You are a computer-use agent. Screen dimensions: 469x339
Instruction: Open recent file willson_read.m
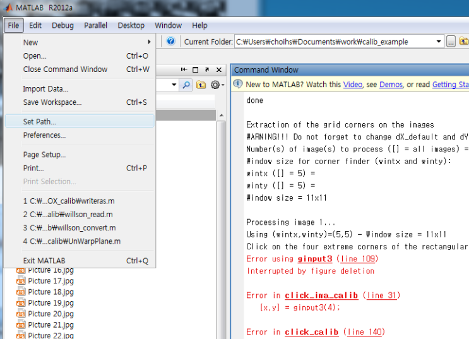tap(69, 214)
